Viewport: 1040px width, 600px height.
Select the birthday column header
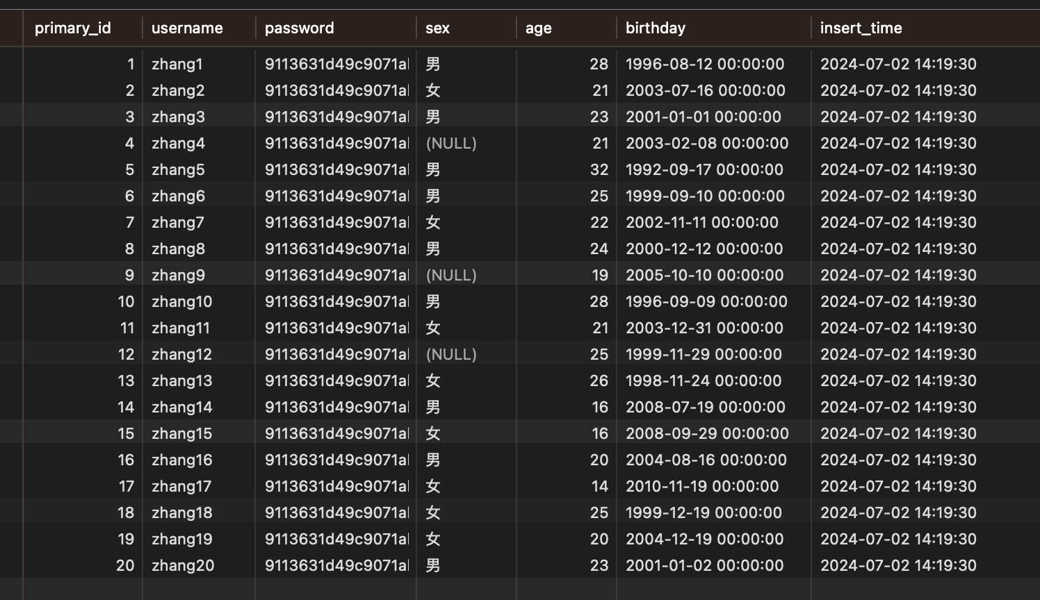[x=655, y=28]
